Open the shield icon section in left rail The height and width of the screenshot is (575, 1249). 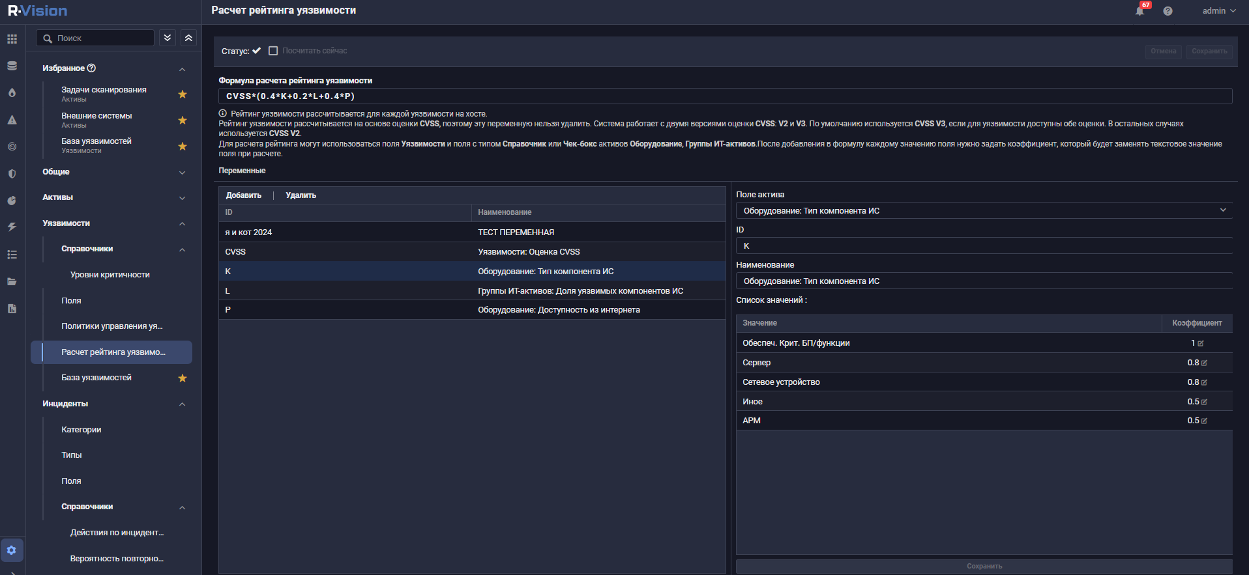click(x=12, y=174)
